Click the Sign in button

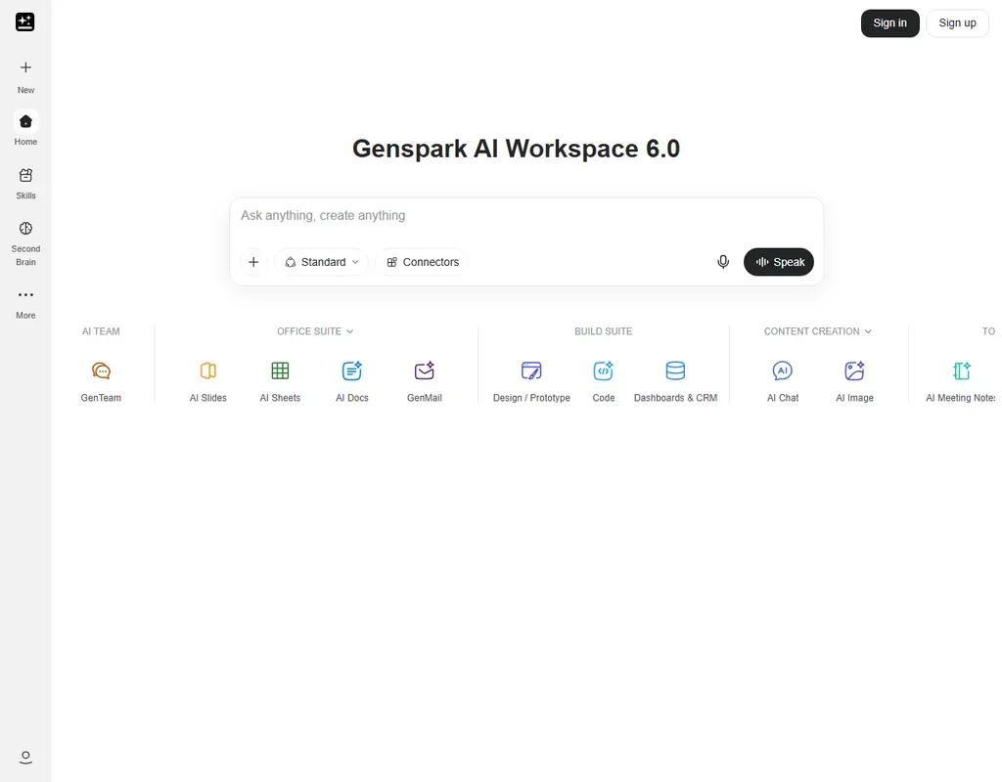coord(889,23)
